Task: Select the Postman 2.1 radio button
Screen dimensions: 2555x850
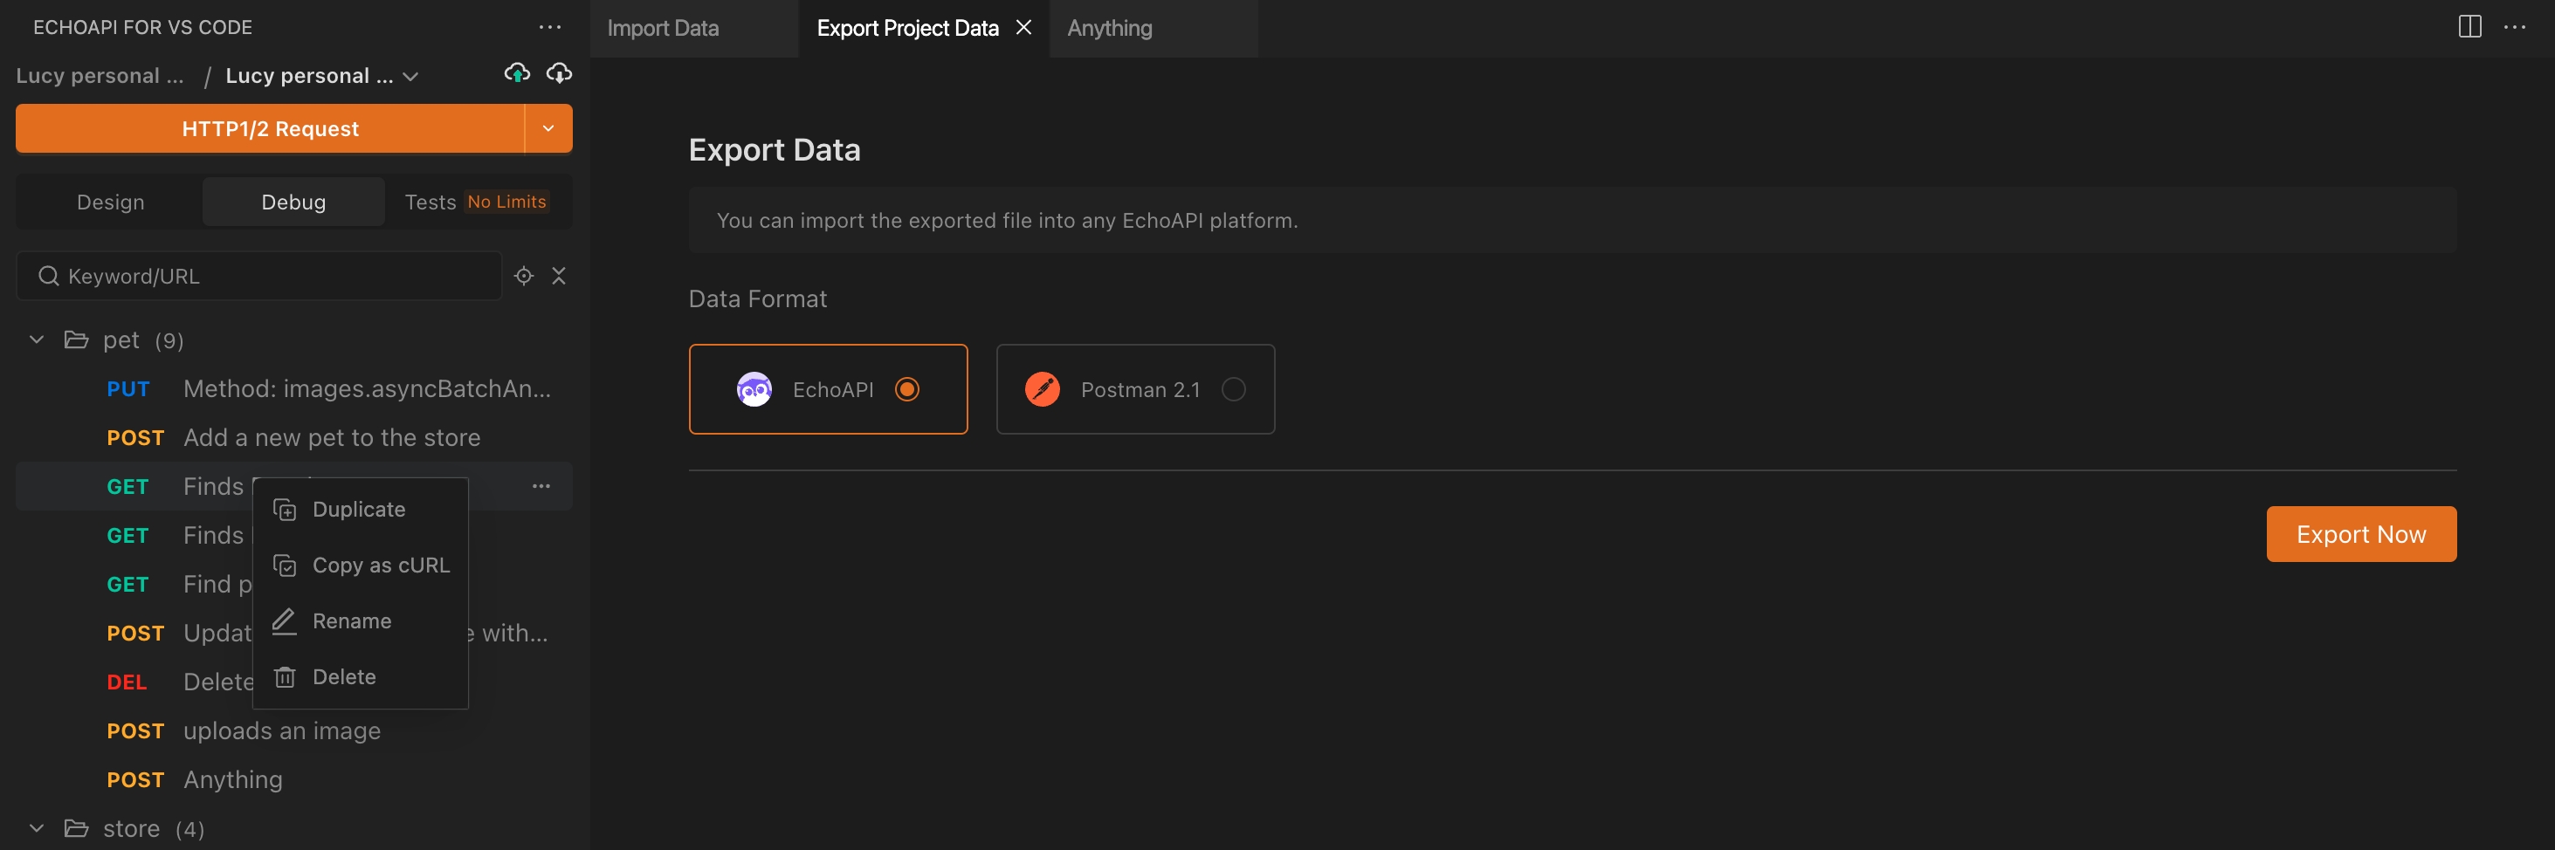Action: click(1233, 390)
